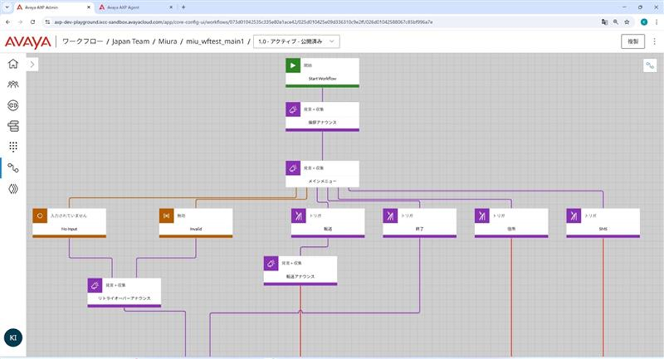Close the Avaya AXP Agent tab
Screen dimensions: 664x359
point(171,7)
